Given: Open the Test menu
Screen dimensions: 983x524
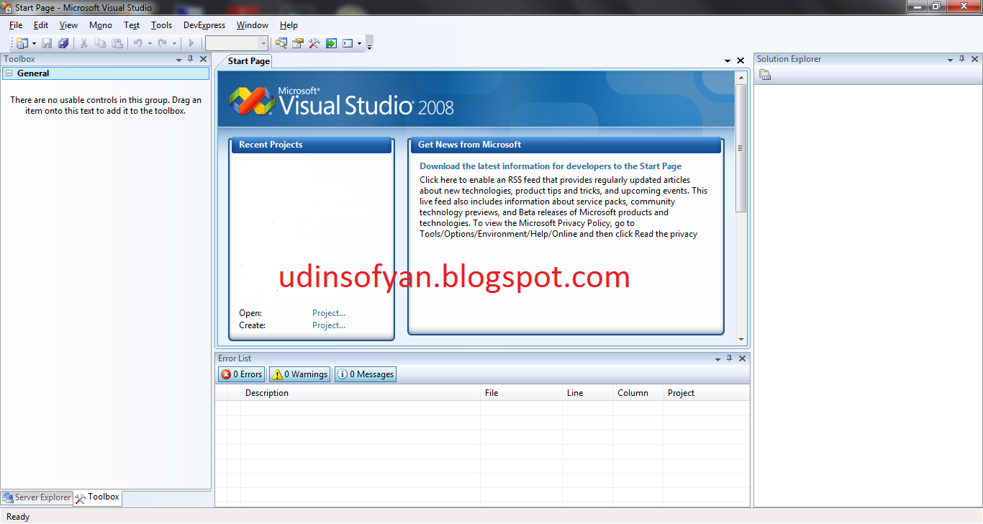Looking at the screenshot, I should (x=132, y=25).
